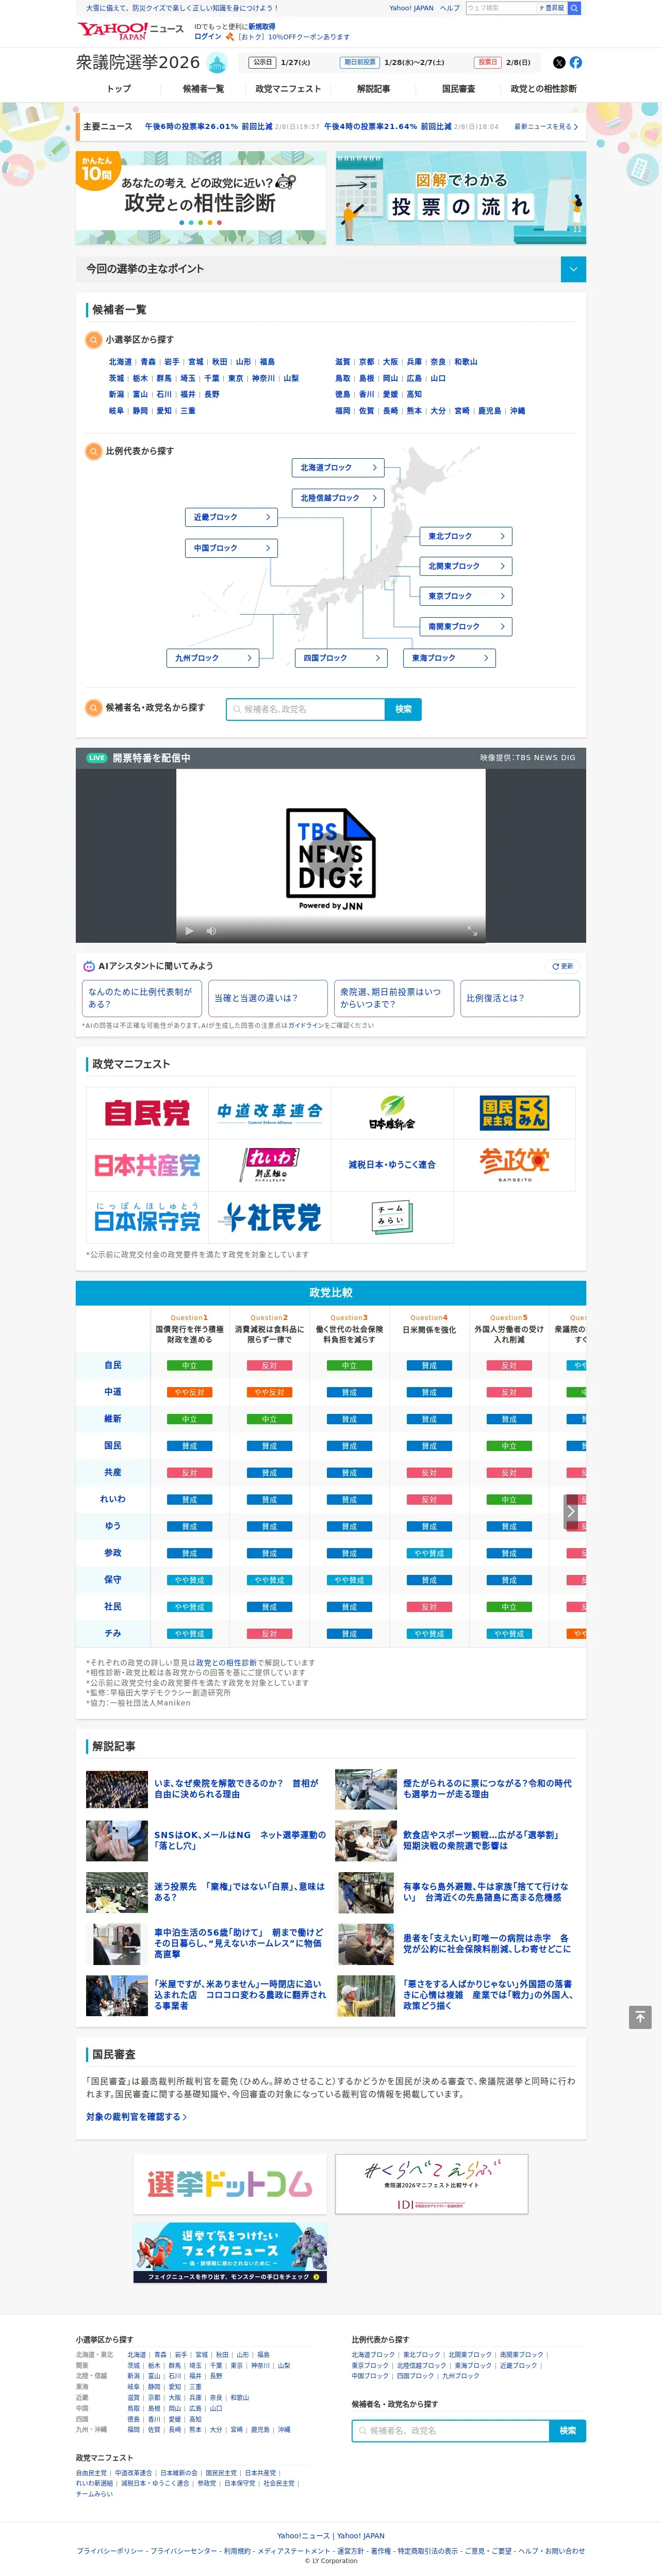Open the 四国ブロック chevron button

click(x=341, y=658)
